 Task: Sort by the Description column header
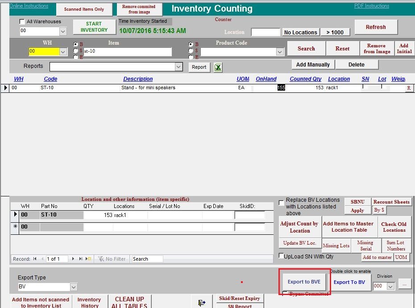pos(138,79)
